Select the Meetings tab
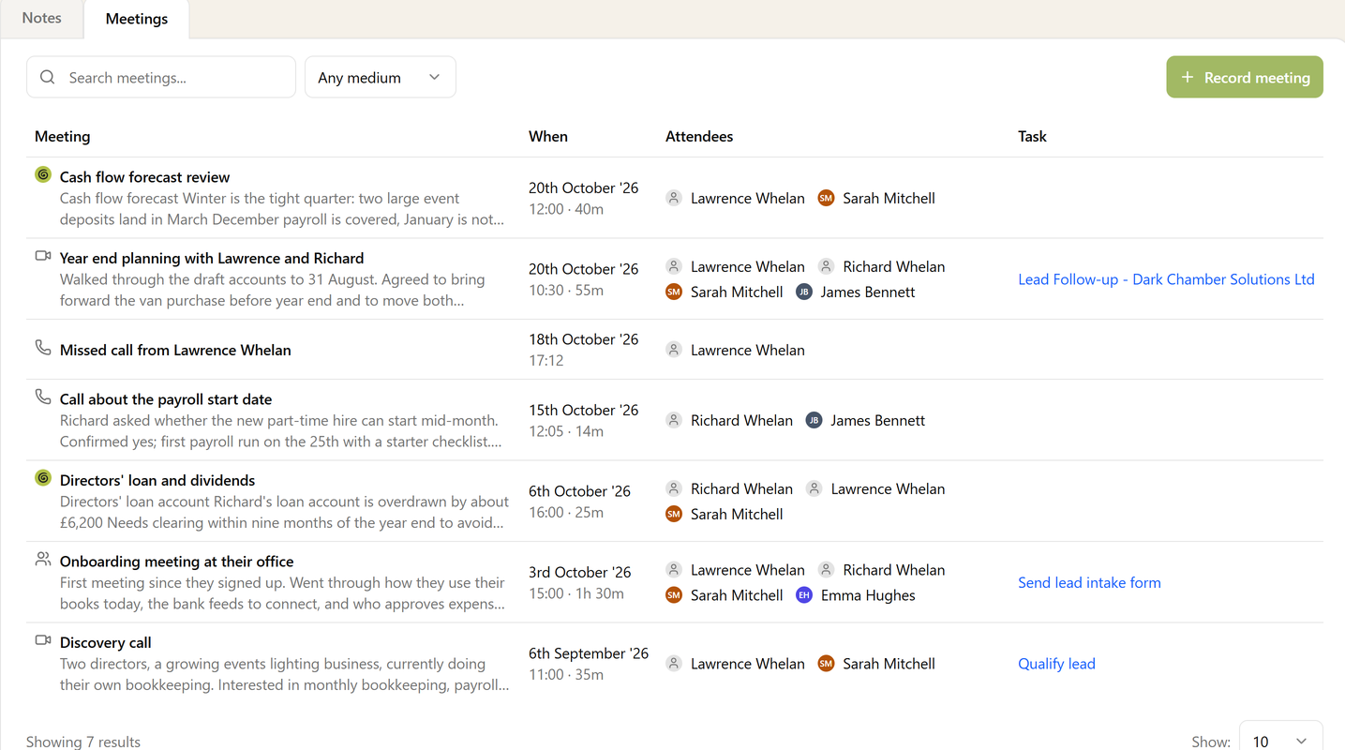 pyautogui.click(x=137, y=19)
